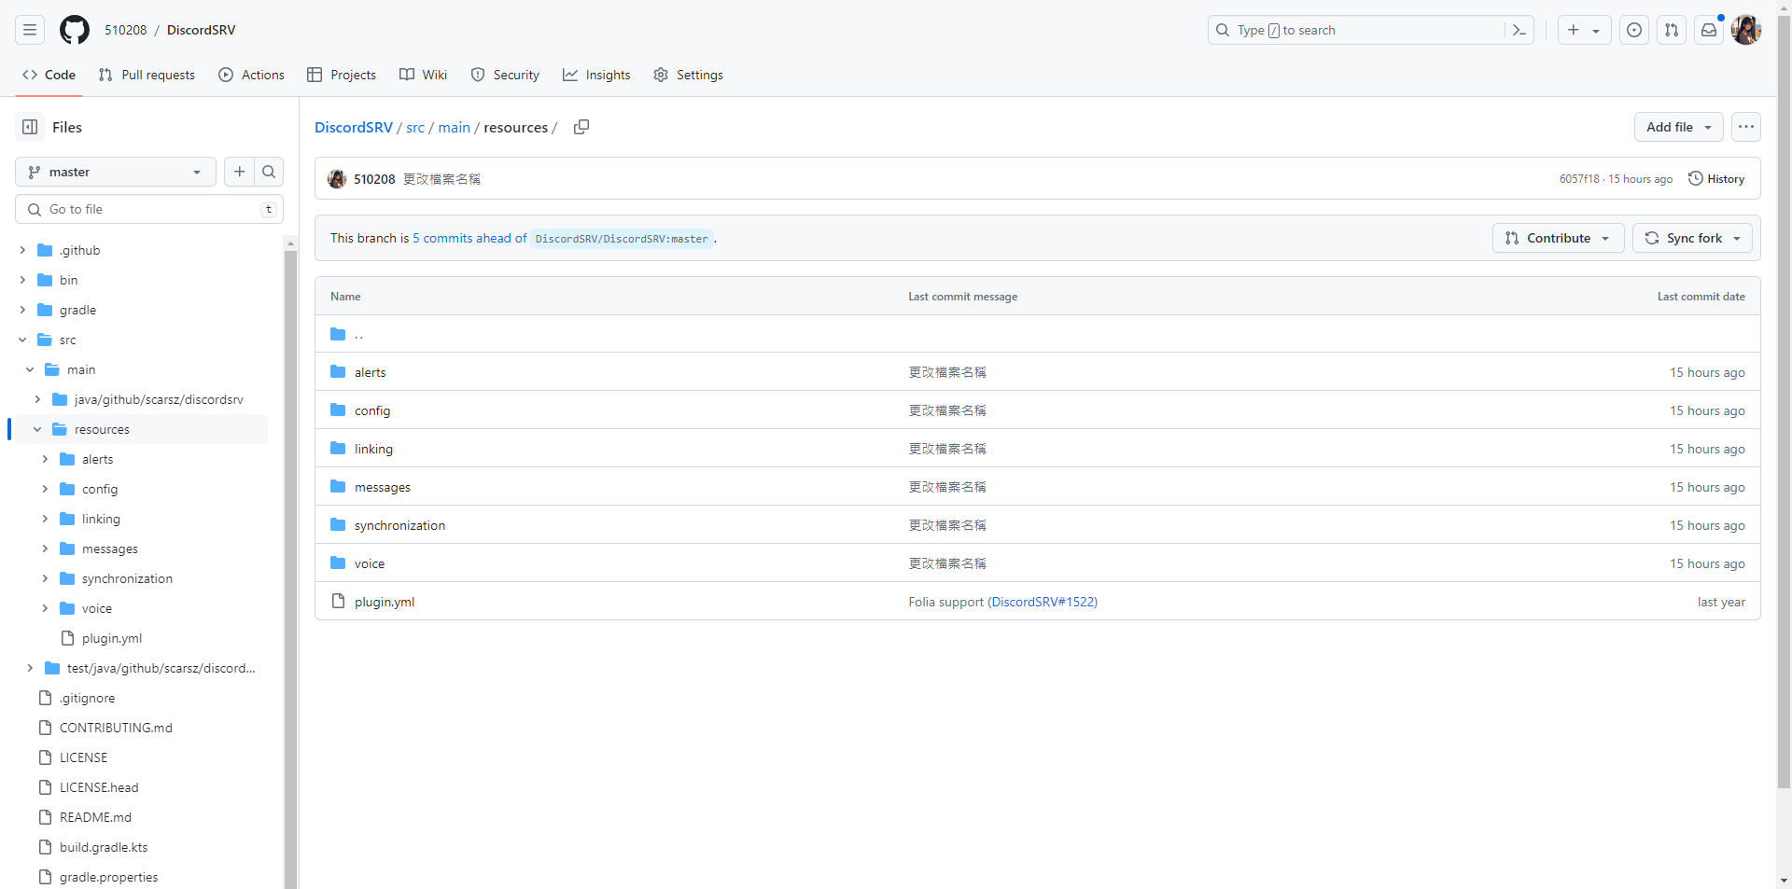Open the synchronization folder in file list

(x=399, y=525)
